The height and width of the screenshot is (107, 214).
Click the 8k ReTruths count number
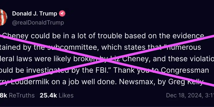coord(3,95)
